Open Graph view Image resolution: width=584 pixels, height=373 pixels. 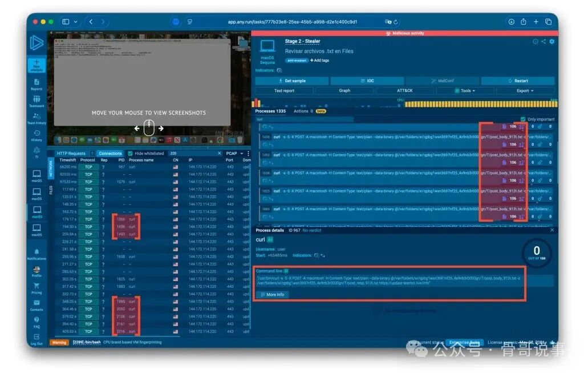344,91
